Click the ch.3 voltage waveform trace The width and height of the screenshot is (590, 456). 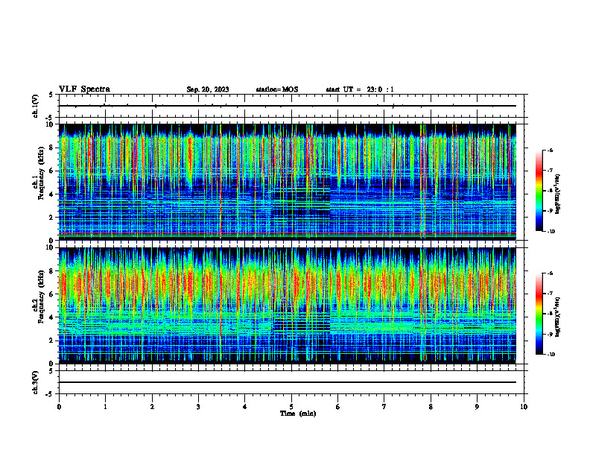click(x=287, y=382)
